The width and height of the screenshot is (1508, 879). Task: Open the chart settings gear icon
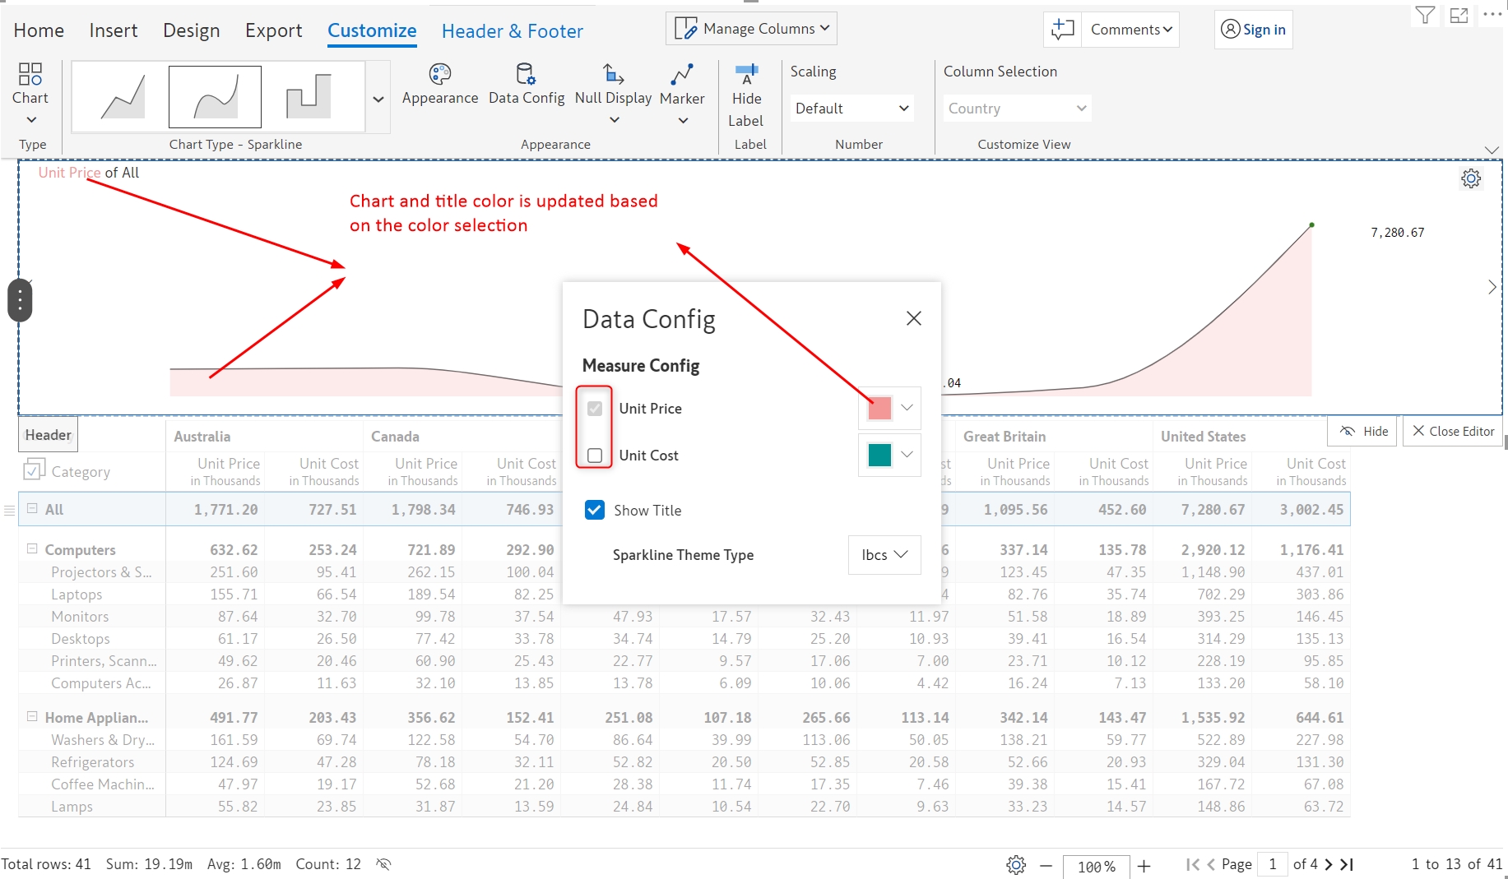click(1471, 178)
